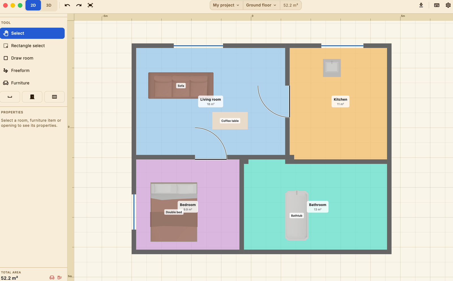Open the keyboard shortcuts icon
This screenshot has width=453, height=281.
click(x=437, y=5)
